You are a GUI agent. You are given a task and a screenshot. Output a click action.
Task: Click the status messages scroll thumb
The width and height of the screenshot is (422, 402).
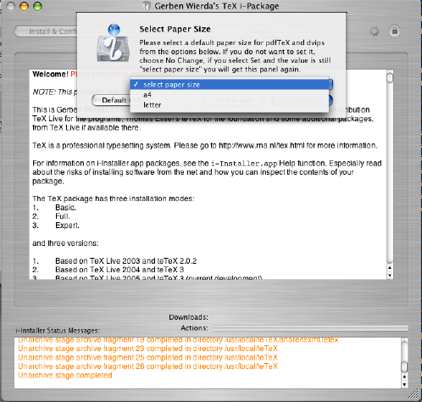[404, 367]
